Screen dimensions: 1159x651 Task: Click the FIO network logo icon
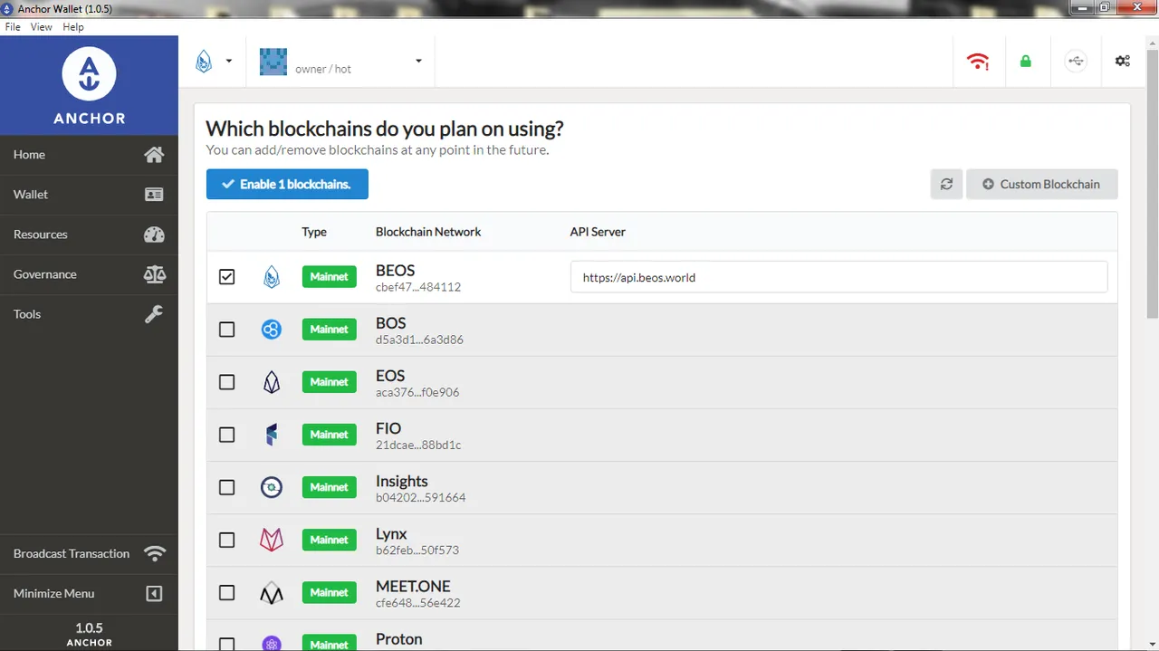(x=272, y=435)
